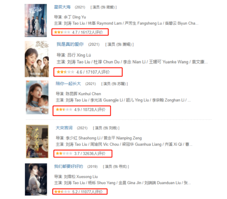The image size is (227, 199).
Task: Click the 我们都要好好的 poster thumbnail
Action: pos(36,179)
